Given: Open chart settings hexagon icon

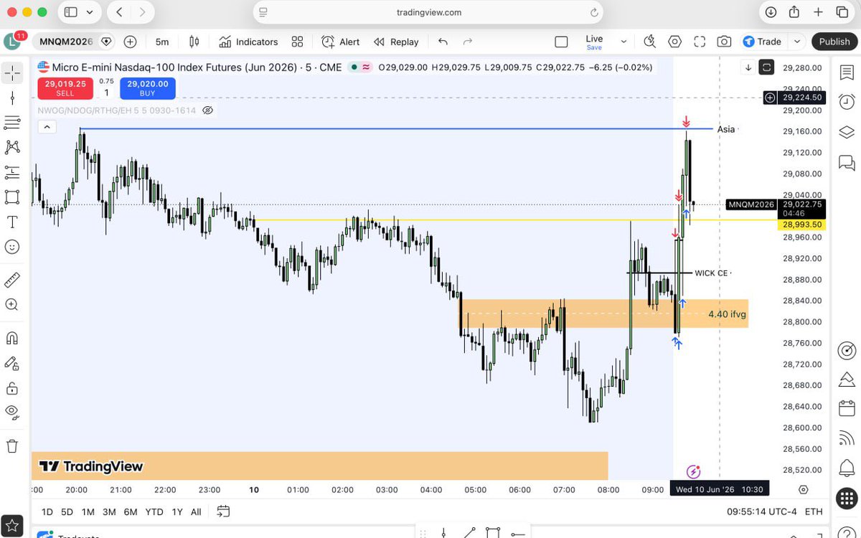Looking at the screenshot, I should click(674, 42).
